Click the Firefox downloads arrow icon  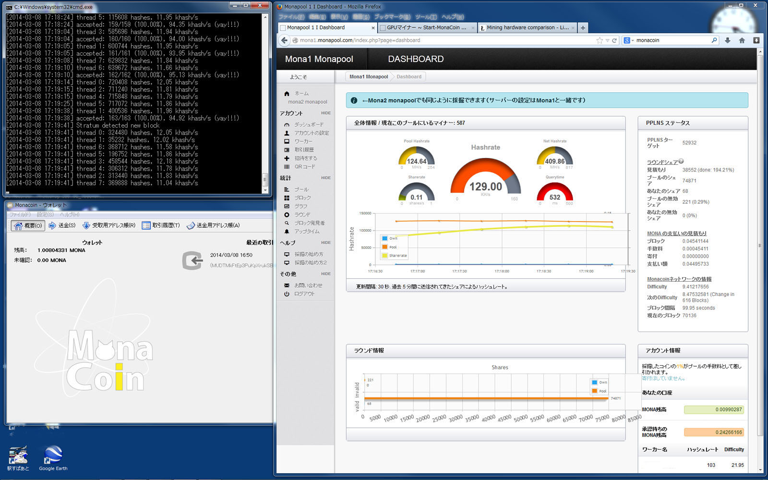tap(728, 40)
